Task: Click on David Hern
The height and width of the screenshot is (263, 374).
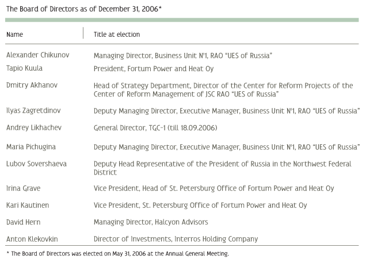Action: (24, 222)
